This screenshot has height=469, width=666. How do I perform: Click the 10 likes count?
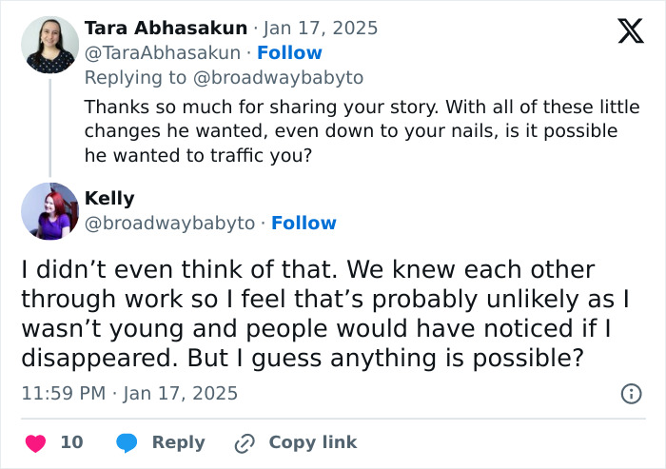[x=71, y=442]
